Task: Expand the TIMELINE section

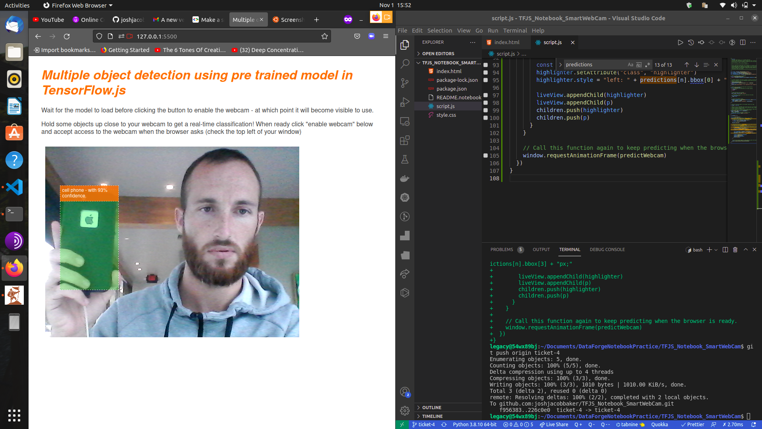Action: (432, 416)
